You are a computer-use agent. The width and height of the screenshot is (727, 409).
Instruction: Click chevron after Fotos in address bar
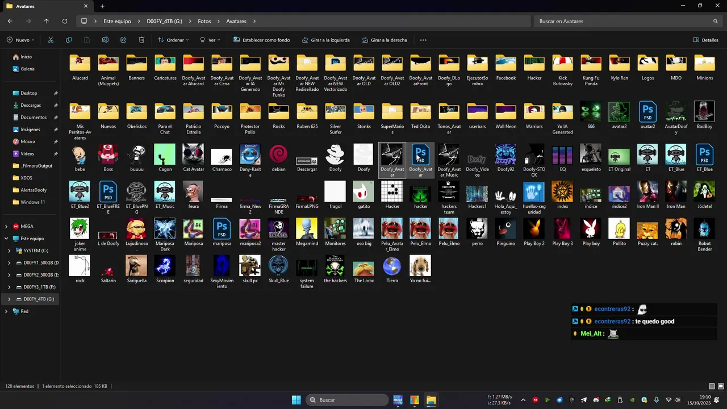click(x=218, y=21)
